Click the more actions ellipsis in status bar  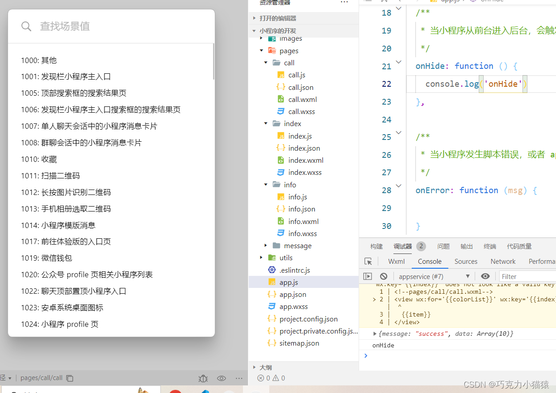[x=239, y=378]
